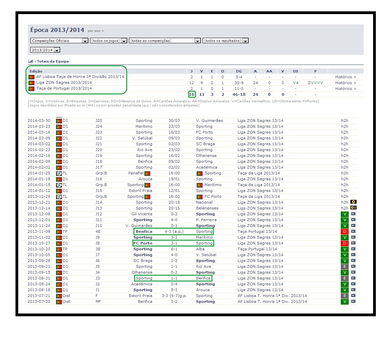Click yellow icon on Sporting vs Belenenses row
392x353 pixels.
(353, 208)
